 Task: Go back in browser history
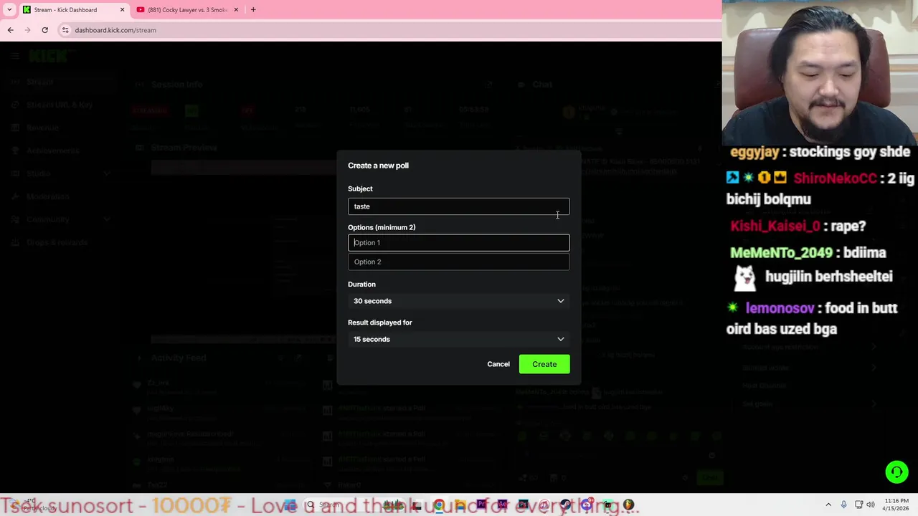[x=10, y=30]
